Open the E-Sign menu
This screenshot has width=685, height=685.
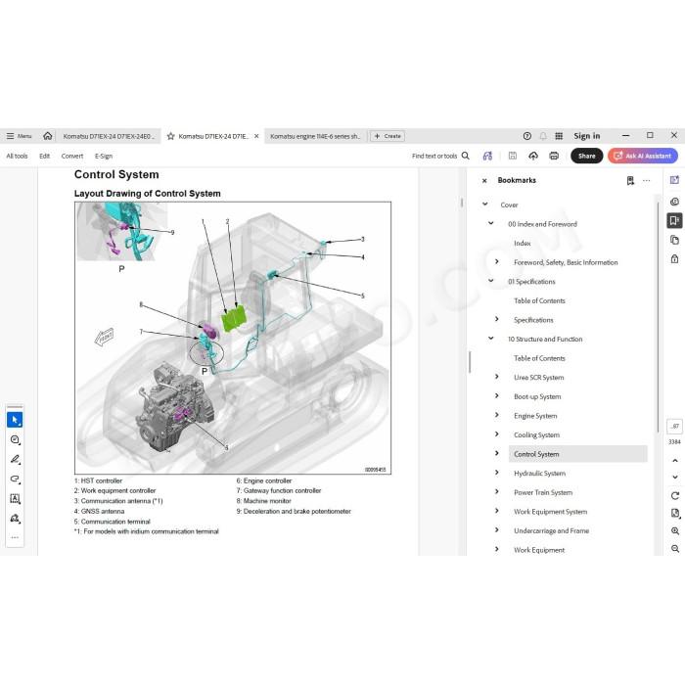(x=104, y=156)
